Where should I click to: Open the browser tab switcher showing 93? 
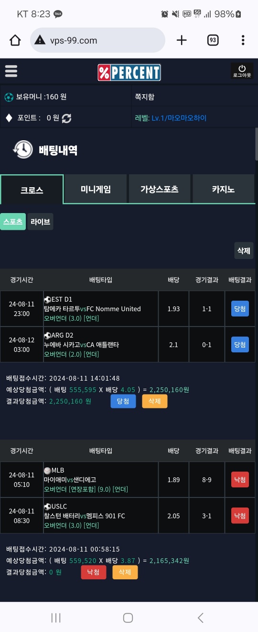(213, 40)
